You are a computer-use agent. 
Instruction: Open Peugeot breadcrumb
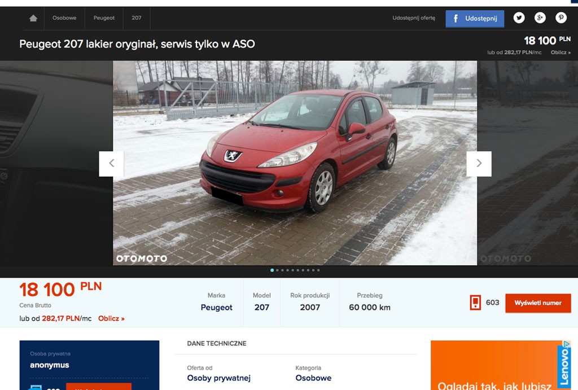point(104,17)
